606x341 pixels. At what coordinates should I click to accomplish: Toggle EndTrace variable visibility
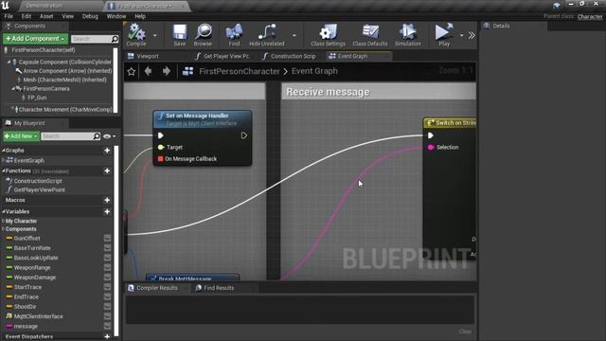click(x=107, y=296)
